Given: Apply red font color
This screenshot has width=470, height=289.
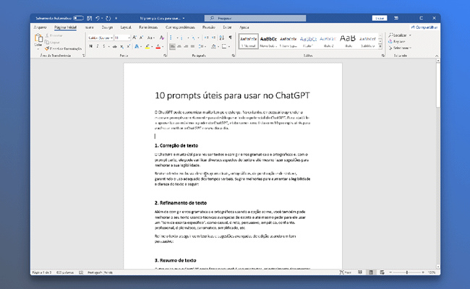Looking at the screenshot, I should tap(158, 46).
